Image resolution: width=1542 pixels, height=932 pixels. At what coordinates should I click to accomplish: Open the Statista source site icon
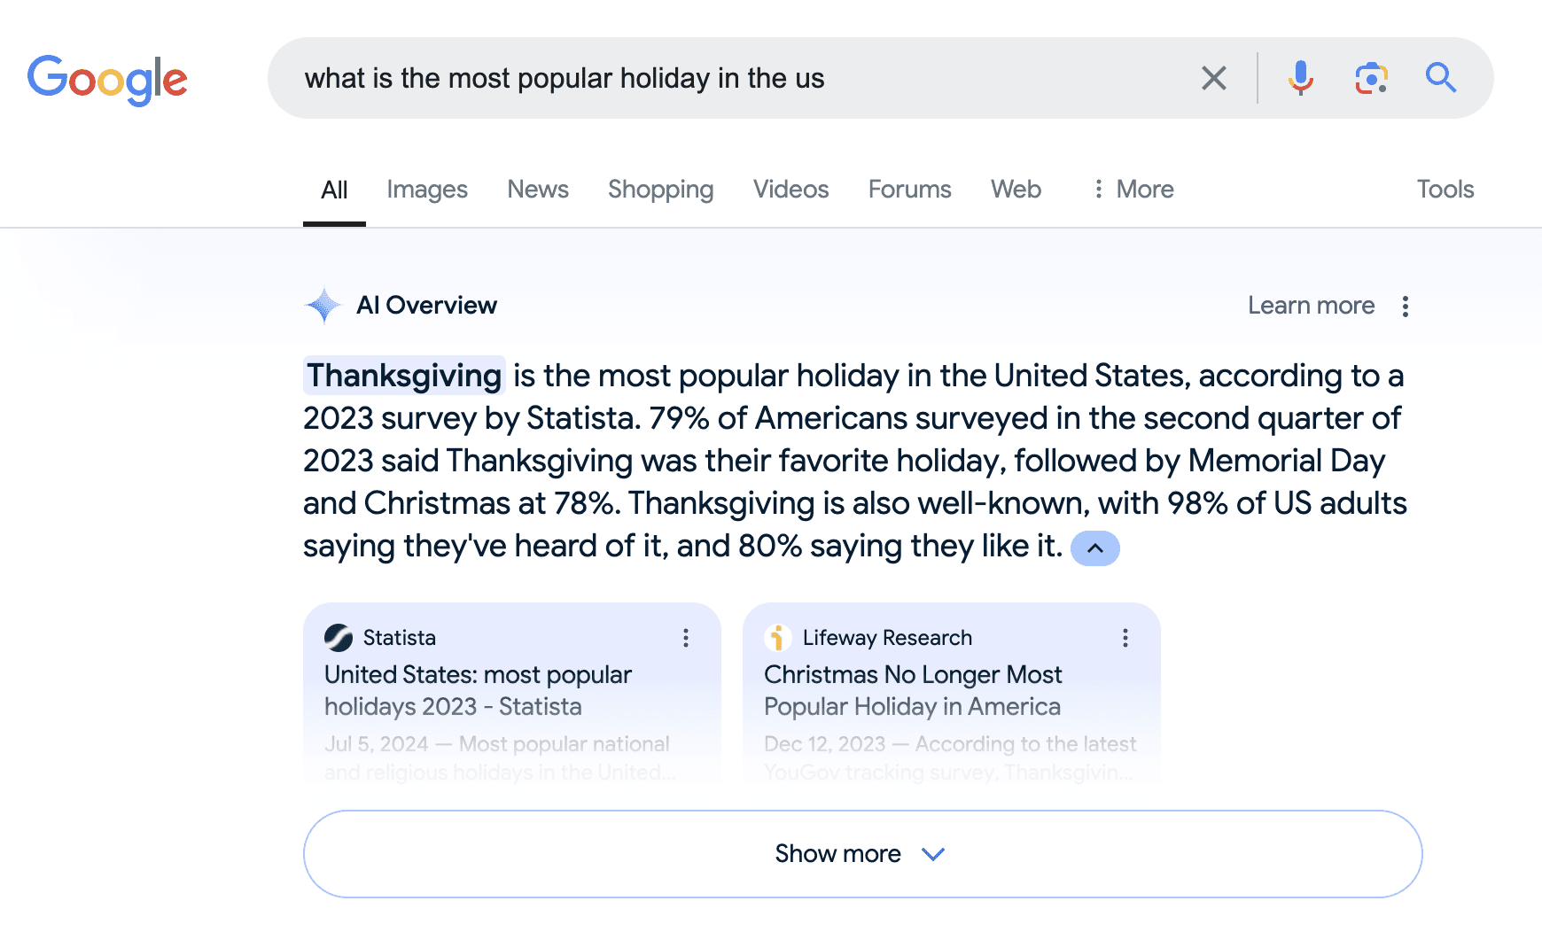pos(339,637)
